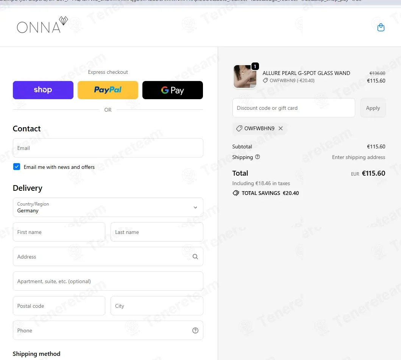This screenshot has height=360, width=401.
Task: Click the Total Savings tag icon
Action: (x=236, y=193)
